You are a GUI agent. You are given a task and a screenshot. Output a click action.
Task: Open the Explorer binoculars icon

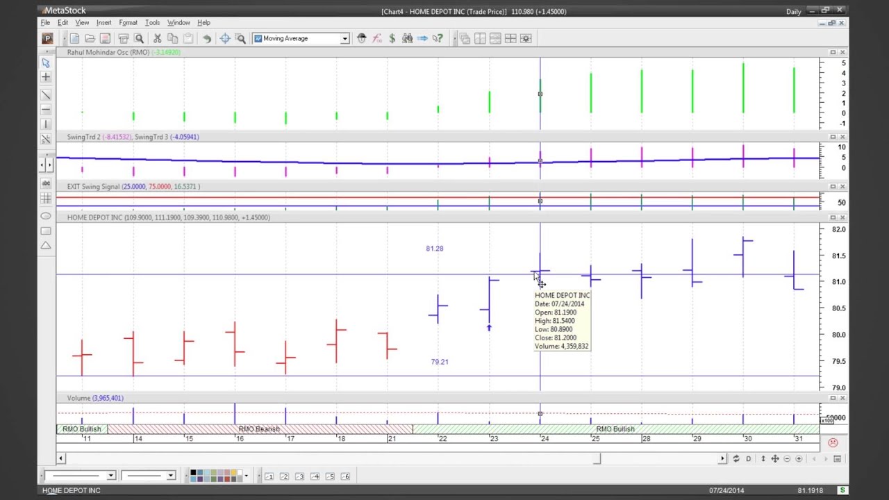click(x=407, y=38)
